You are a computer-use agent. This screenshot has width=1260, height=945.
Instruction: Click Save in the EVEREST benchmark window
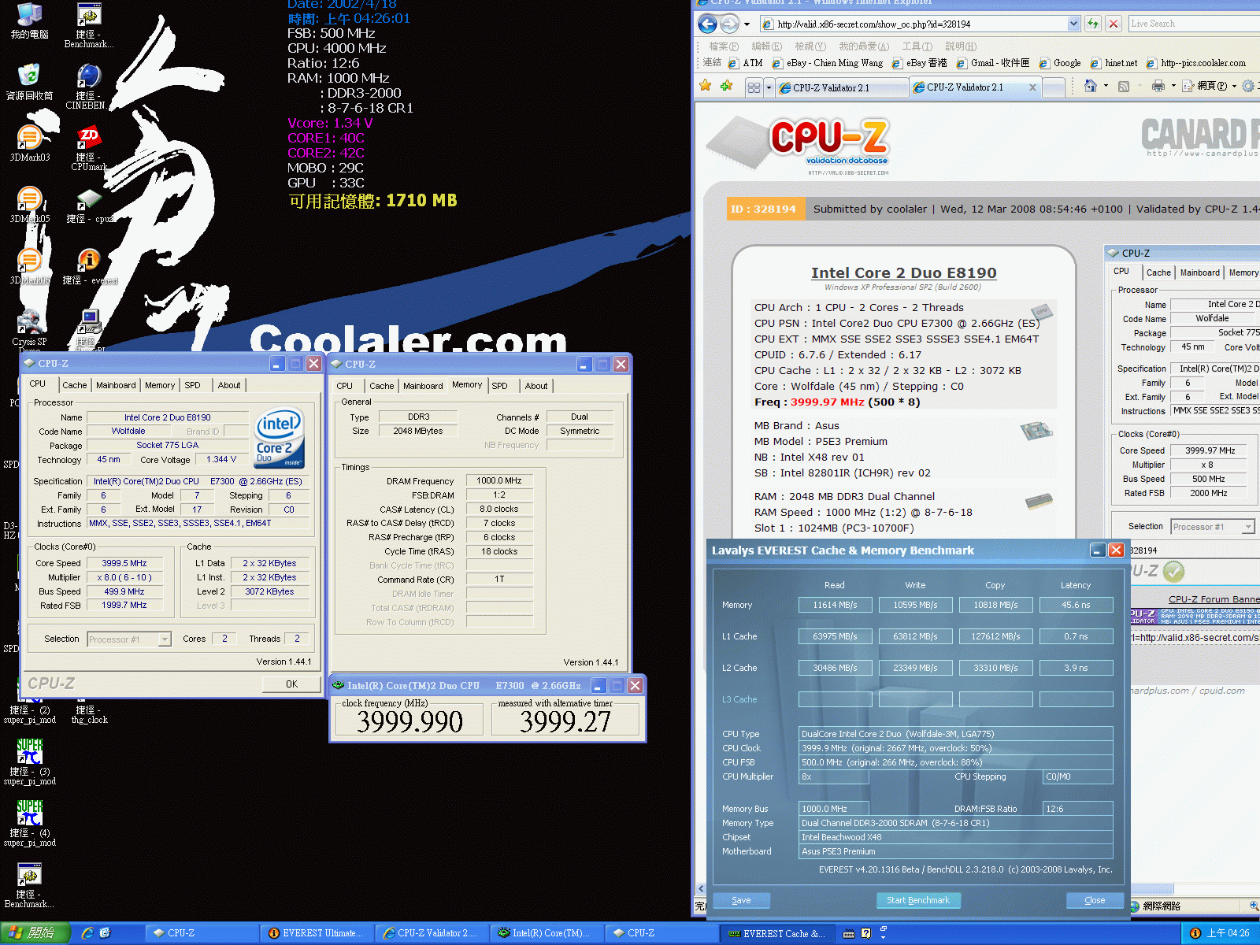pyautogui.click(x=741, y=900)
